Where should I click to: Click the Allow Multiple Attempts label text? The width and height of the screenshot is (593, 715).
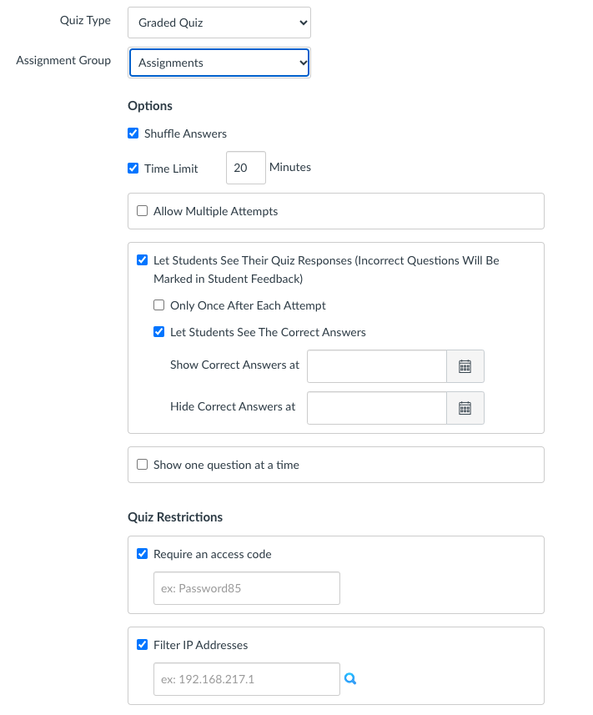[x=215, y=211]
